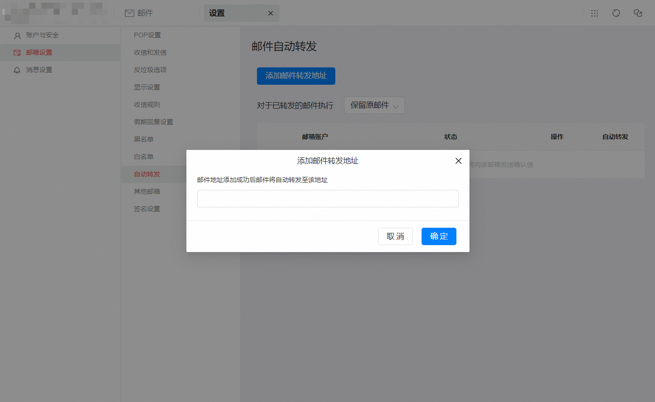Screen dimensions: 655x402
Task: Open 显示设置
Action: click(147, 87)
